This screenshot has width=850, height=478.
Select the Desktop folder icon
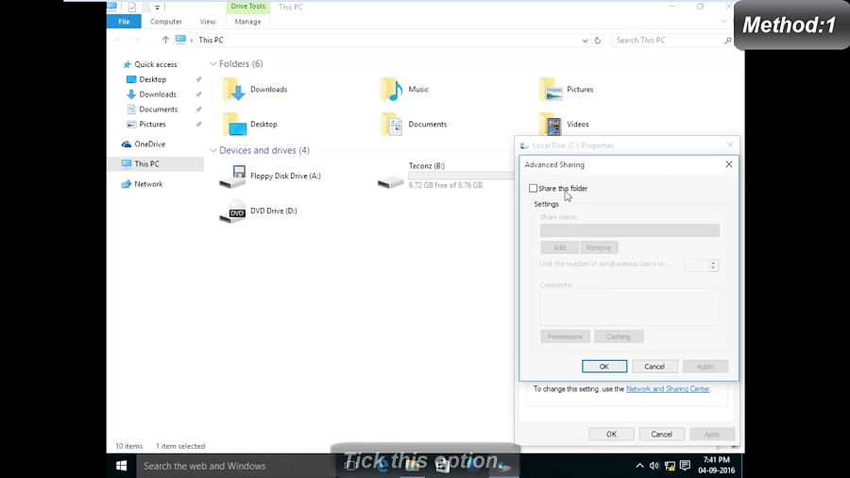point(234,124)
